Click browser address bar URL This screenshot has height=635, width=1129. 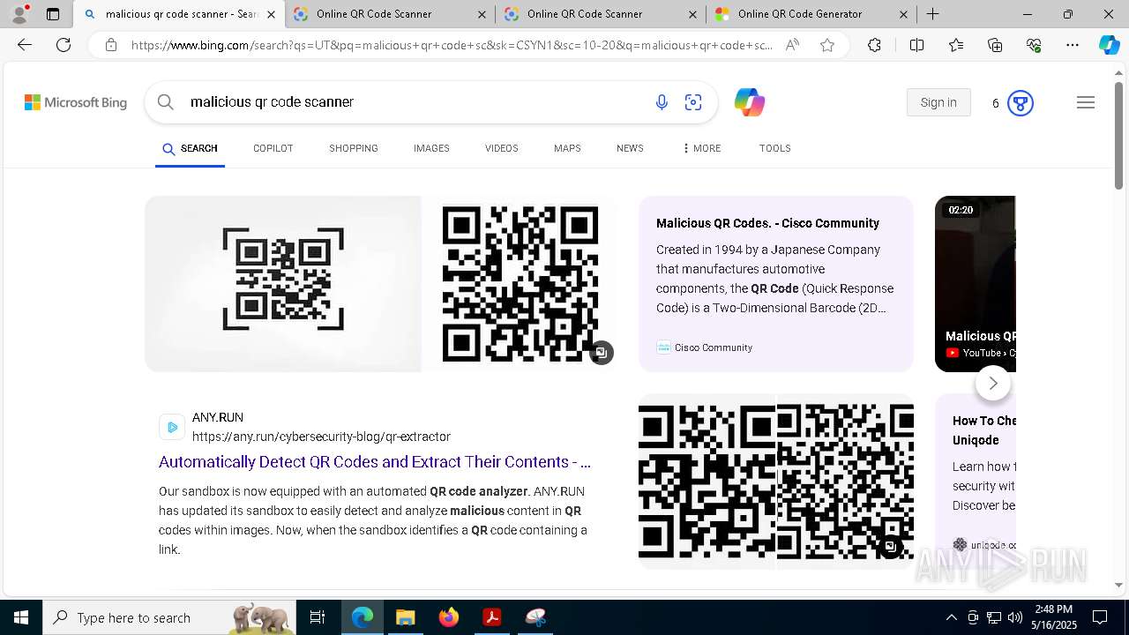452,45
